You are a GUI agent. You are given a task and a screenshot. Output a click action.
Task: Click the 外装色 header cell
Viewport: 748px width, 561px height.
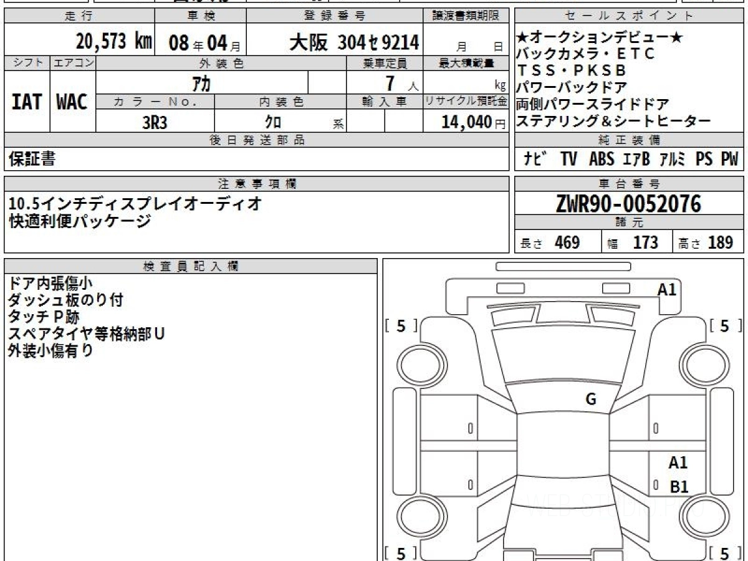(221, 63)
